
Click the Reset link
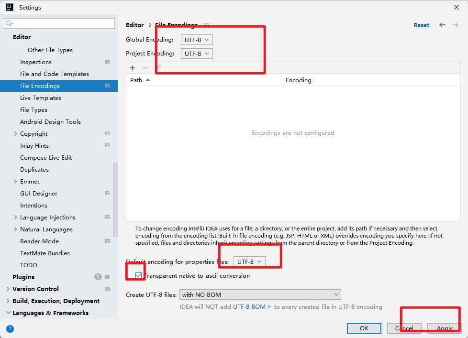422,25
